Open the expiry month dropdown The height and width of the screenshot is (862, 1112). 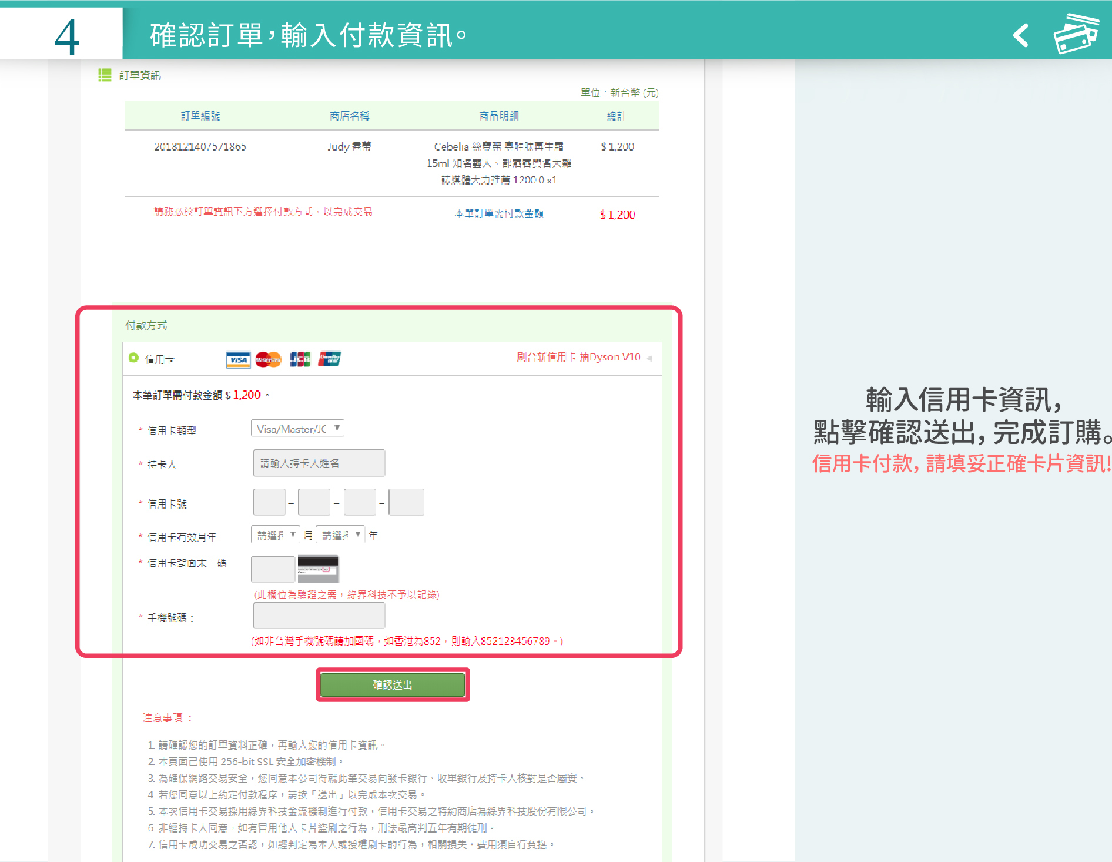[275, 534]
